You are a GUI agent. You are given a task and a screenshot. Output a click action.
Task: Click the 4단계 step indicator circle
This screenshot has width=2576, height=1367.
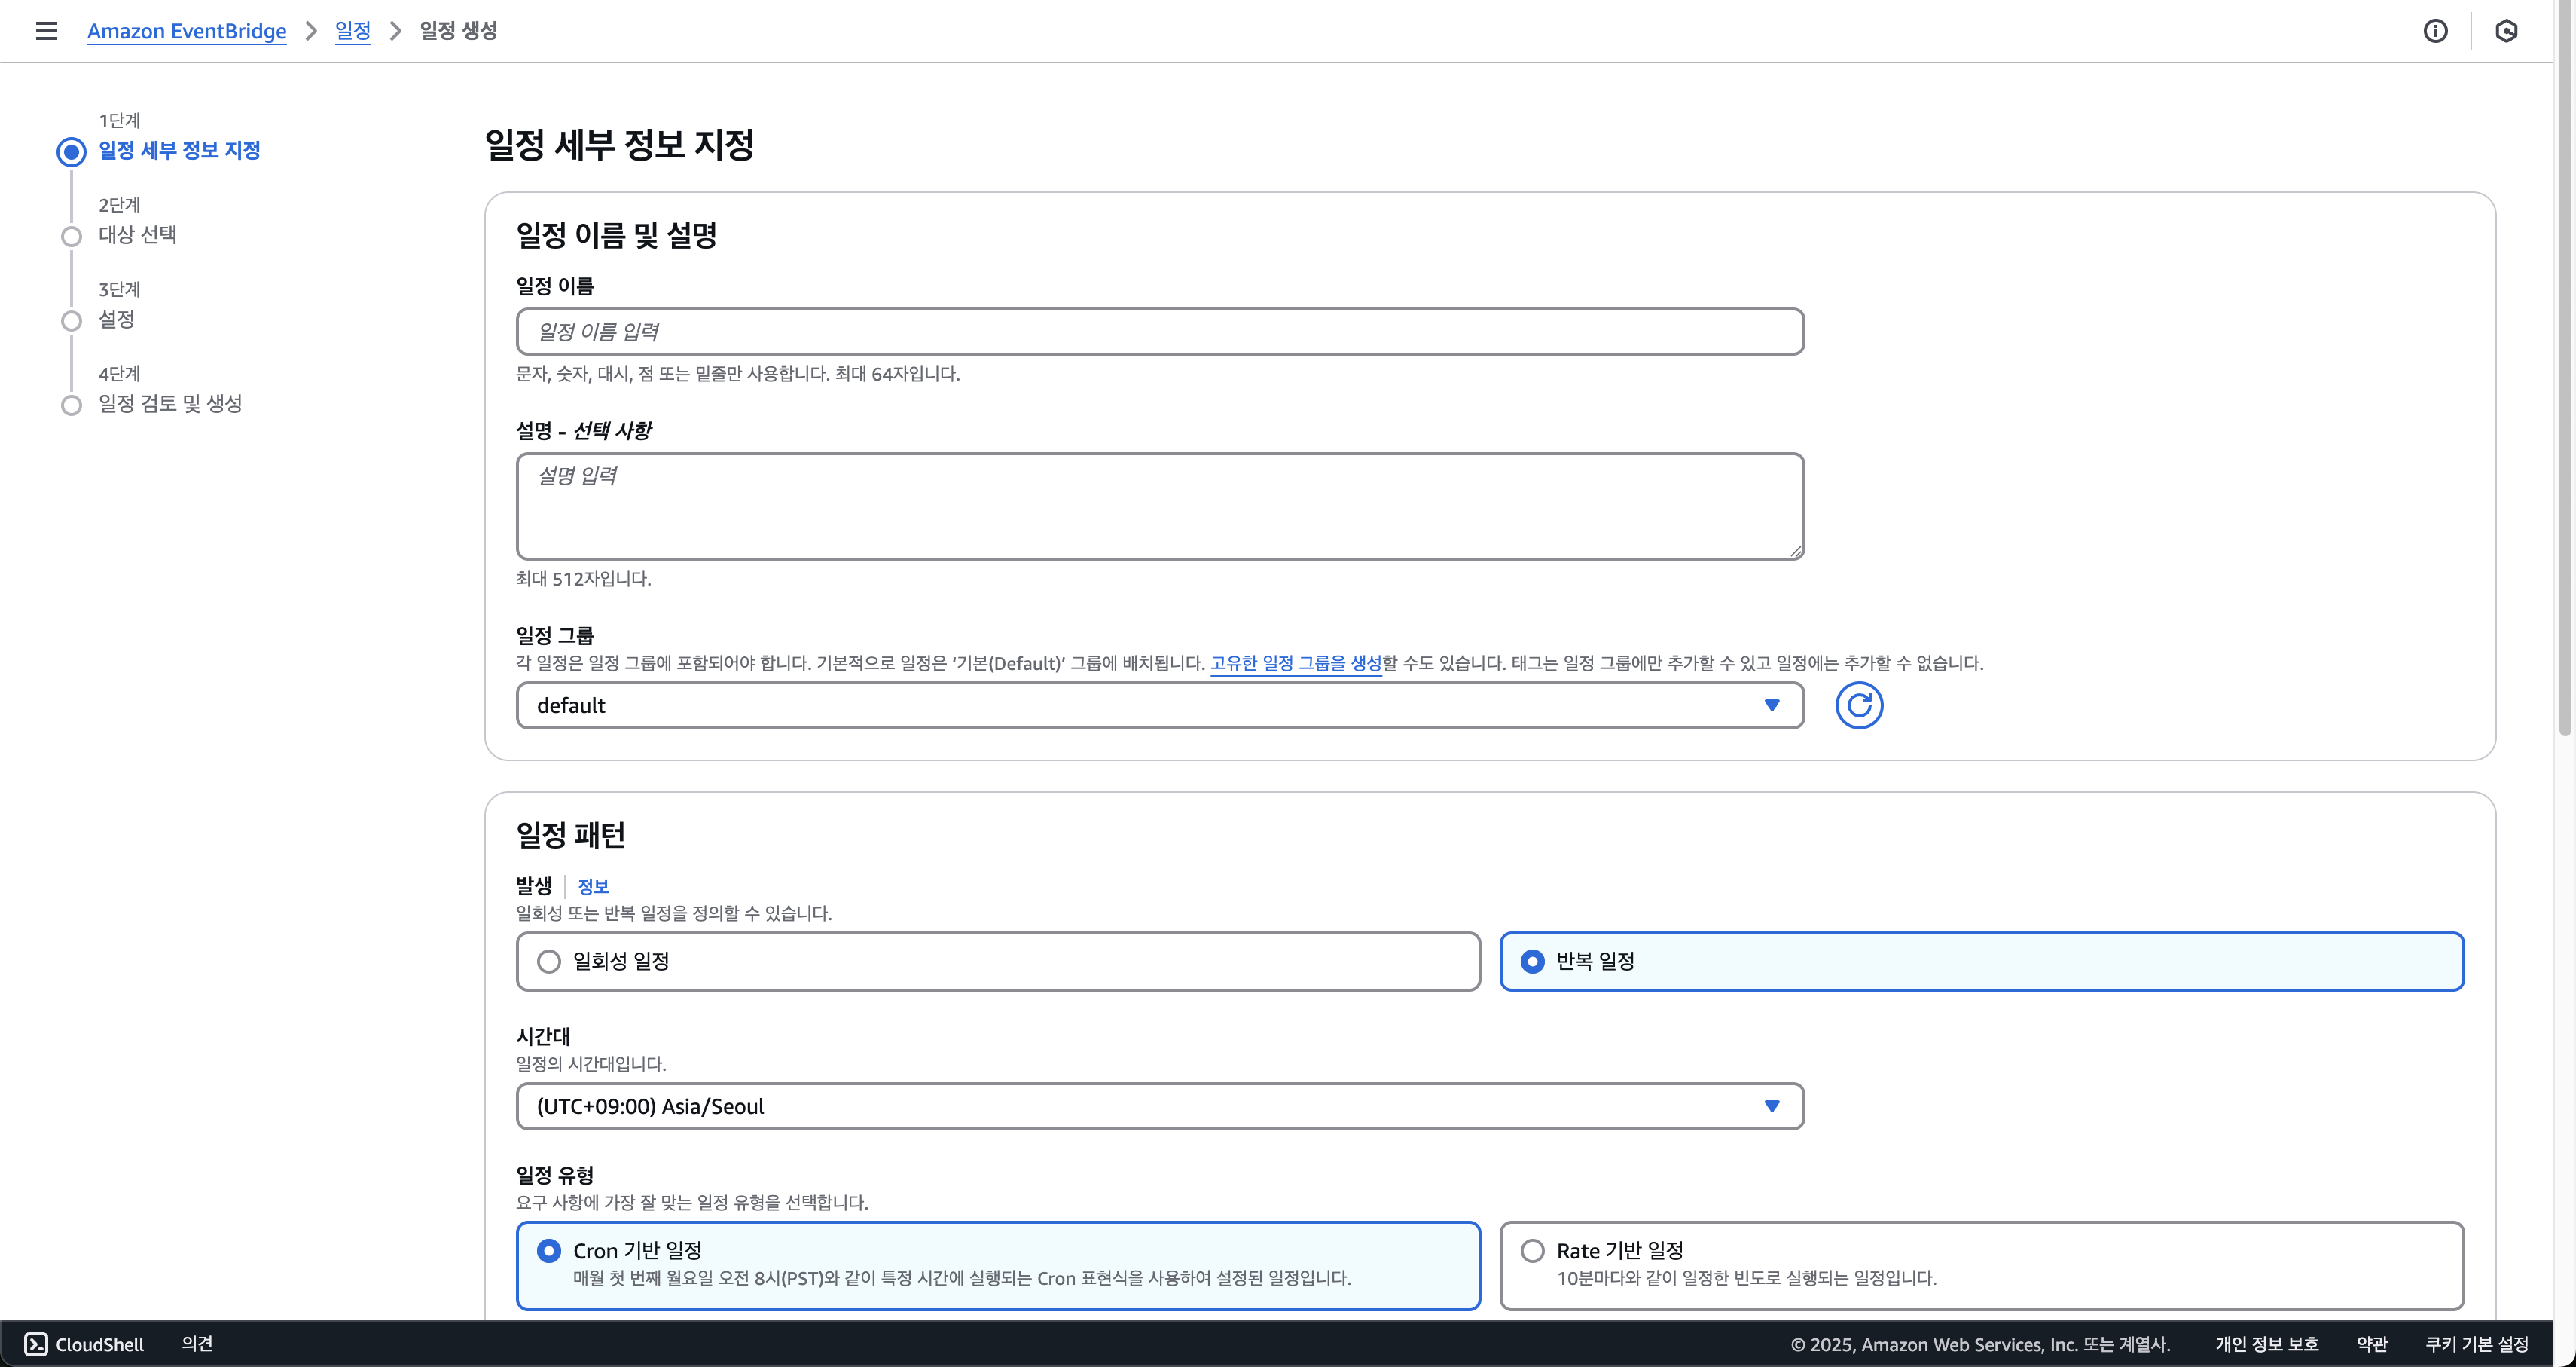(71, 405)
